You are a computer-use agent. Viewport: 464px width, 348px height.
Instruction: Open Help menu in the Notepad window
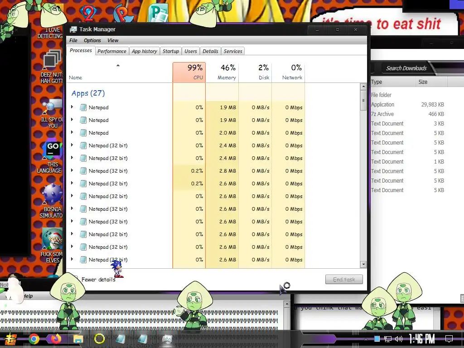pyautogui.click(x=28, y=296)
